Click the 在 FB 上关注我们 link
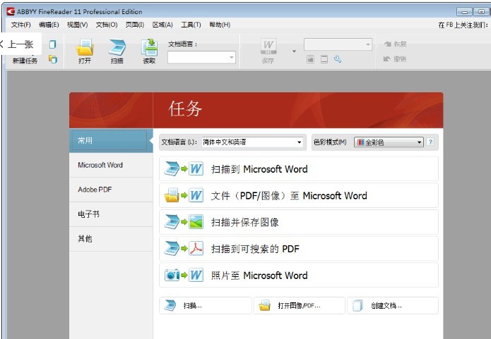491x339 pixels. coord(463,25)
